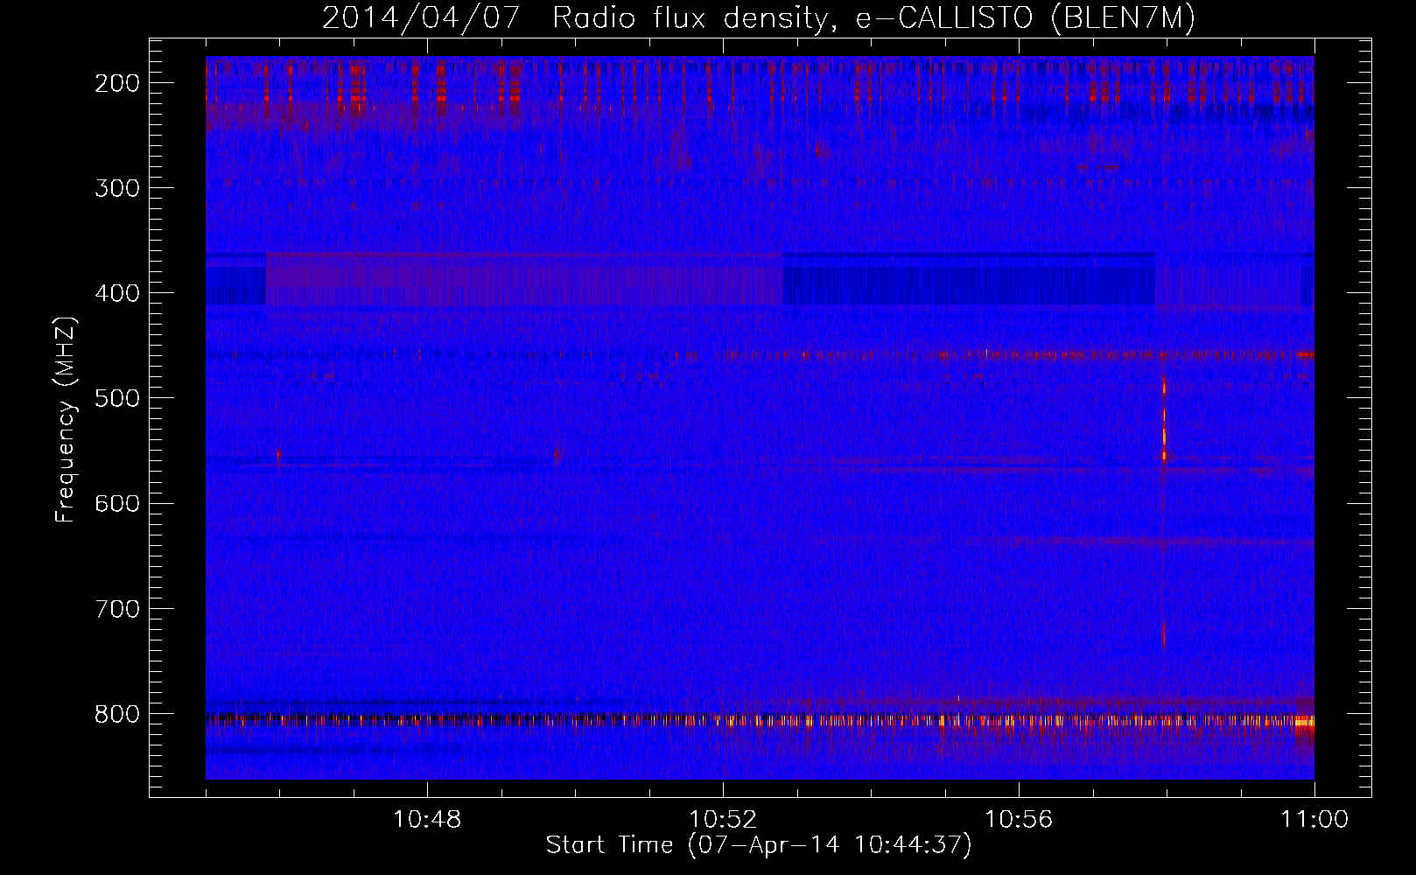
Task: Click the 'Start Time (07-Apr-14 10:44:37)' label
Action: click(759, 845)
